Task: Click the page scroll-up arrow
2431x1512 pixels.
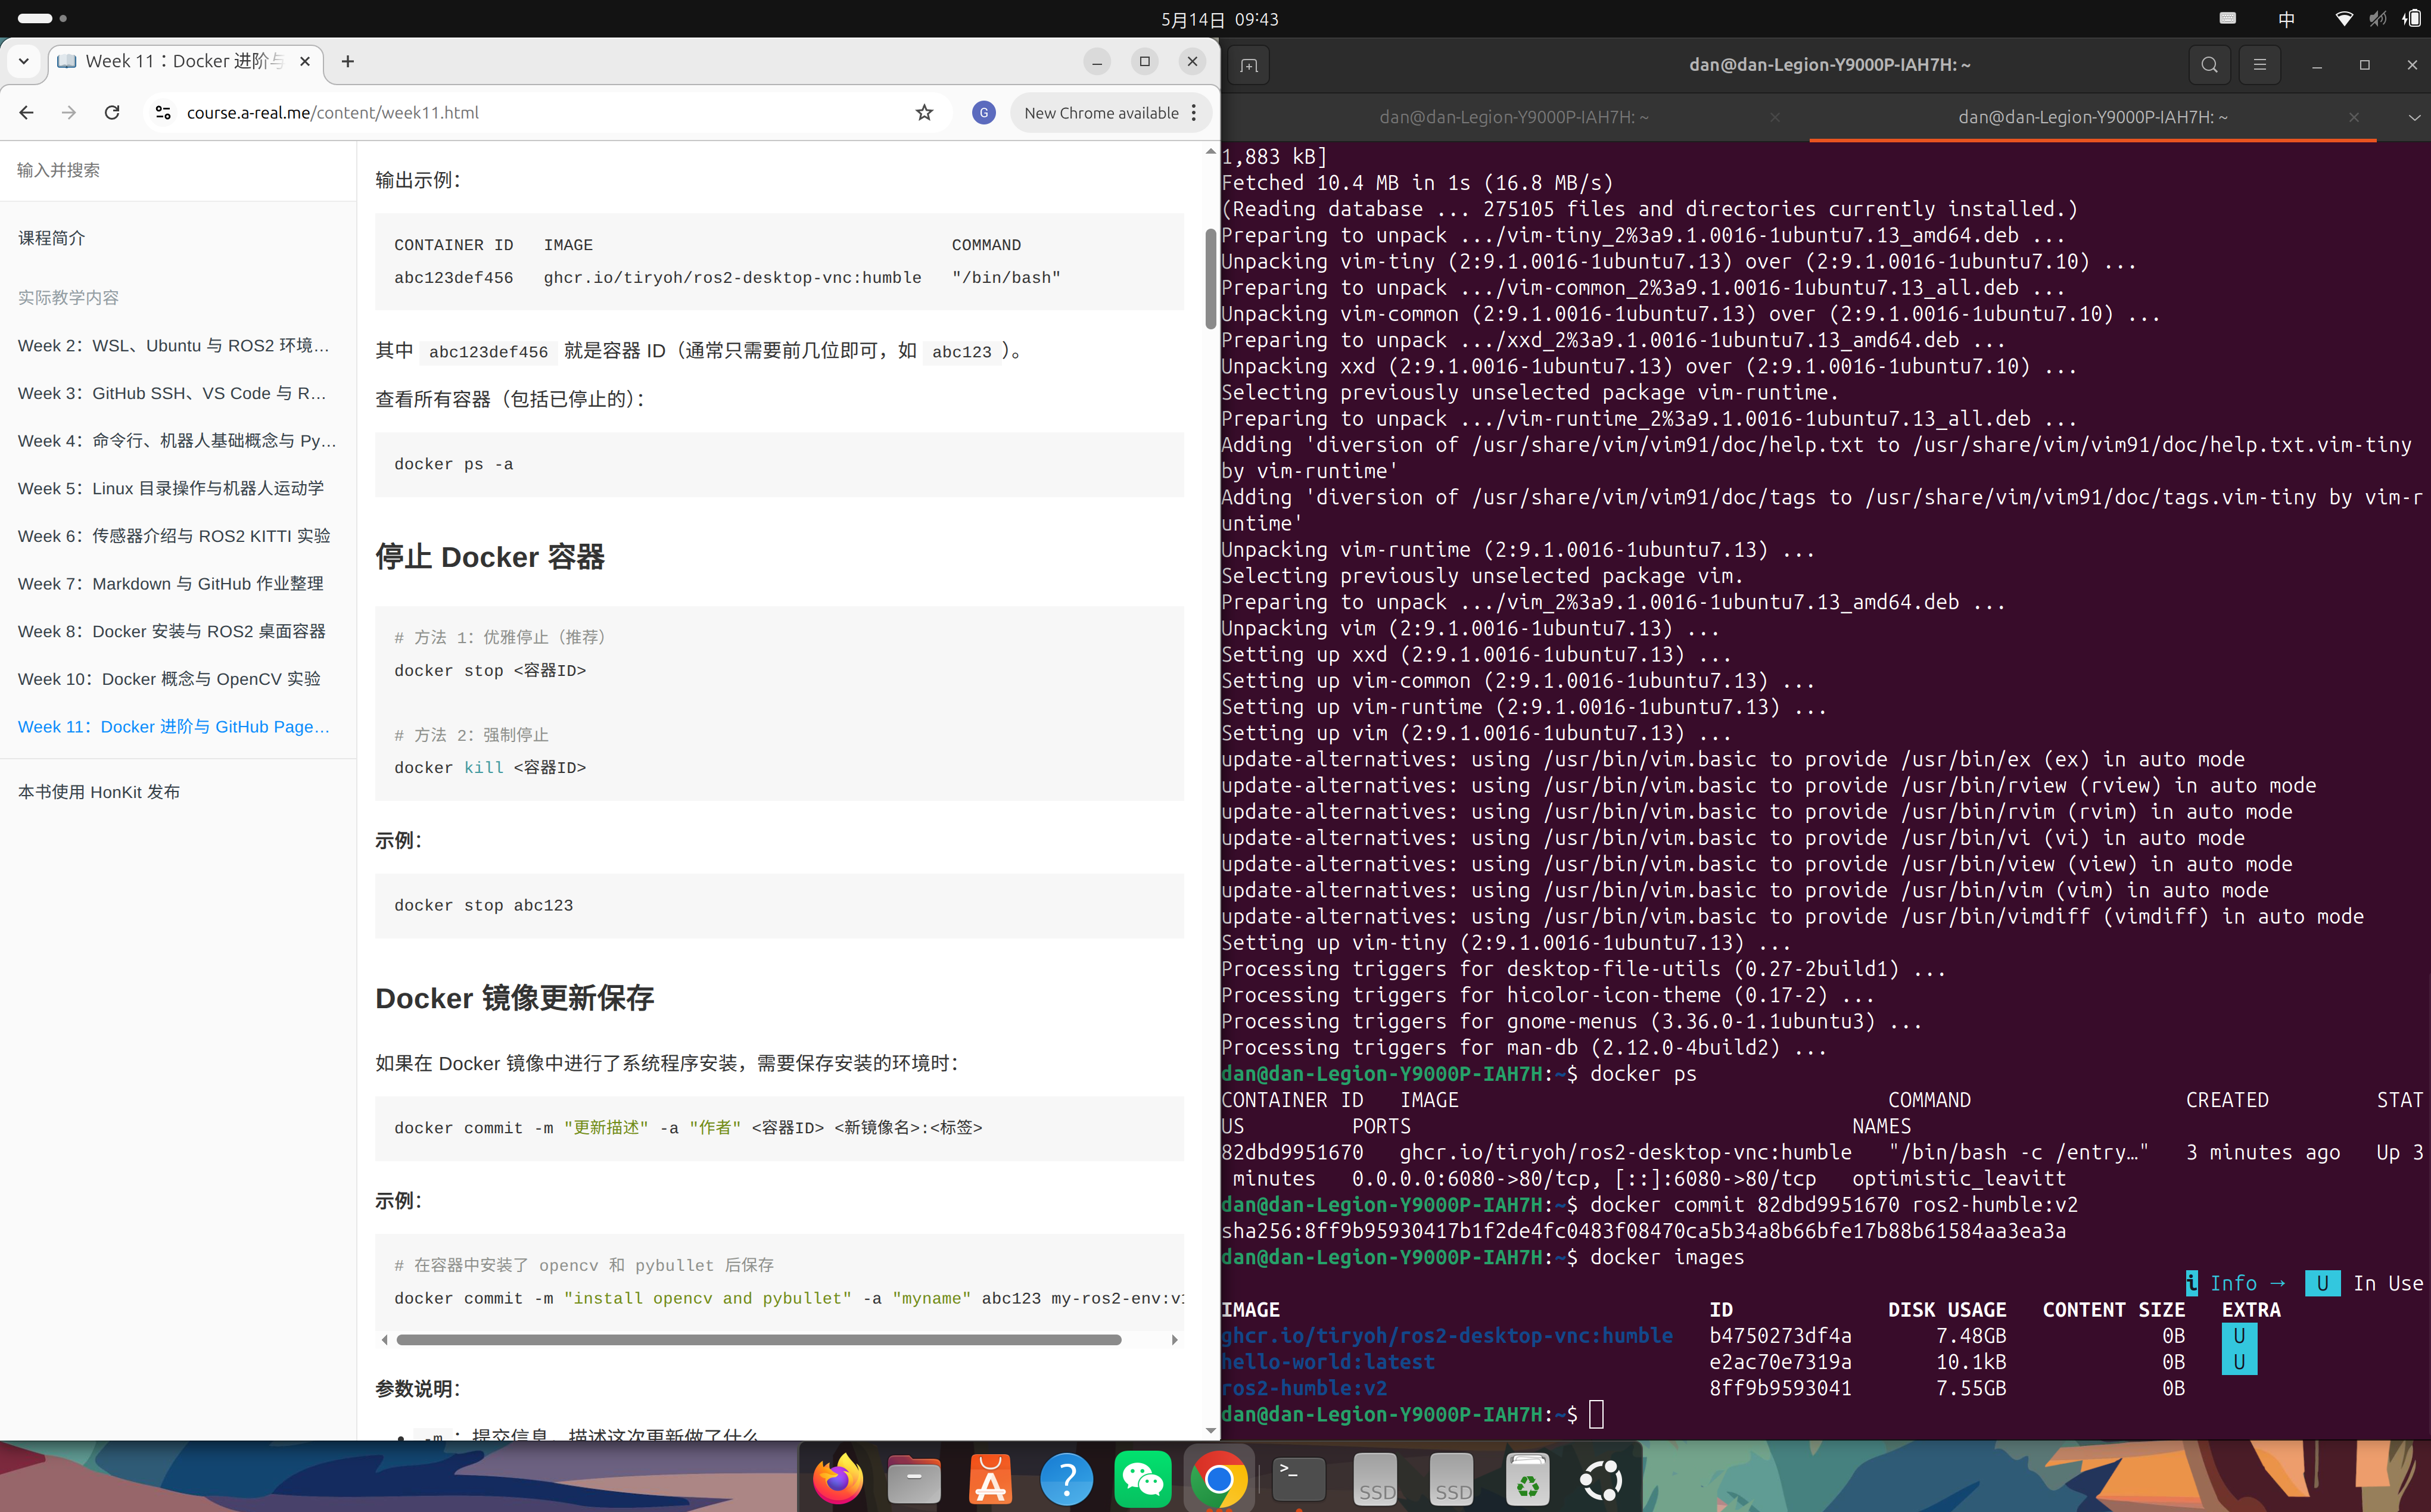Action: (1210, 151)
